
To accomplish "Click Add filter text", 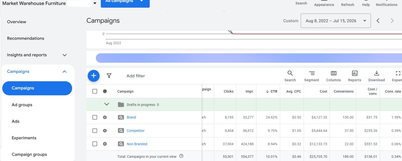I will pos(136,76).
